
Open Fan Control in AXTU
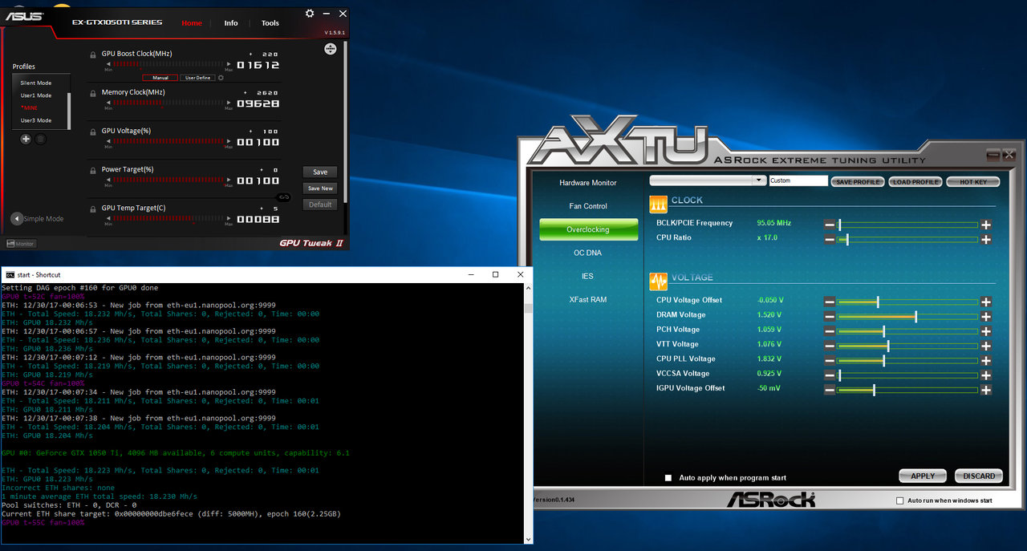point(588,206)
